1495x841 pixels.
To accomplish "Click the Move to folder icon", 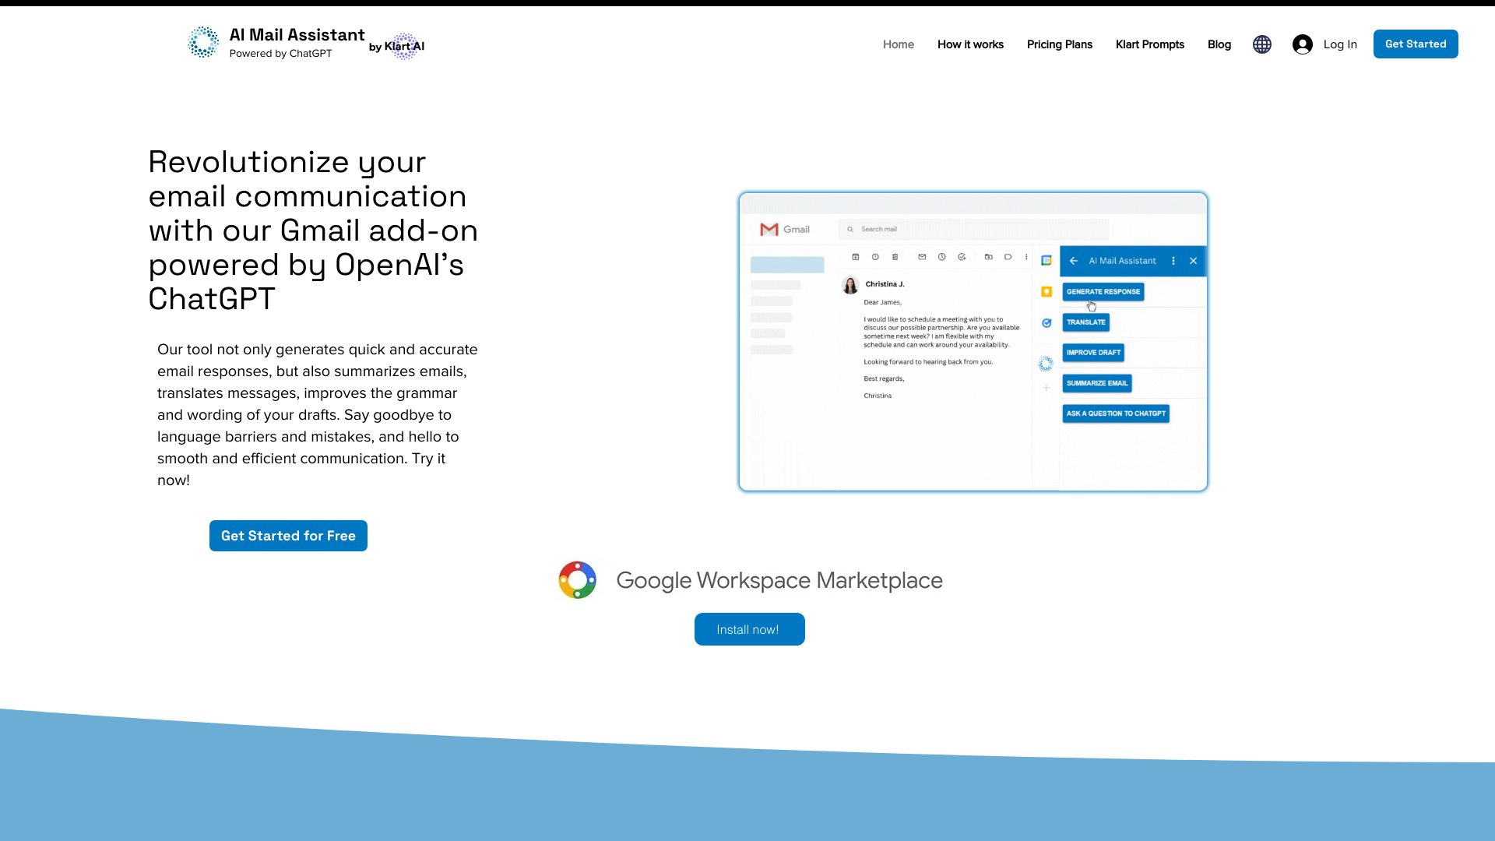I will click(988, 257).
